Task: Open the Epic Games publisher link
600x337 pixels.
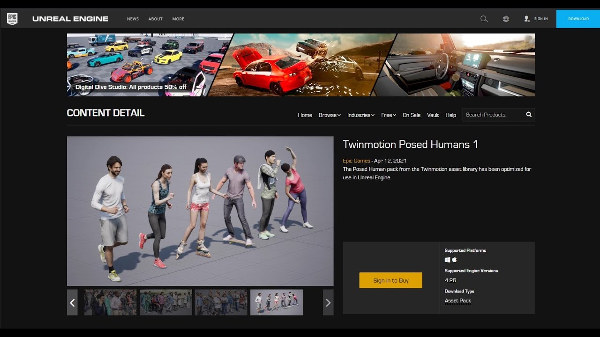Action: tap(356, 161)
